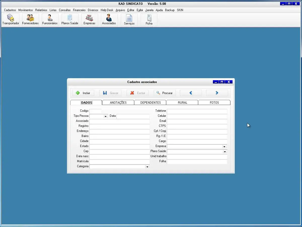Click the Telefone input field

197,111
